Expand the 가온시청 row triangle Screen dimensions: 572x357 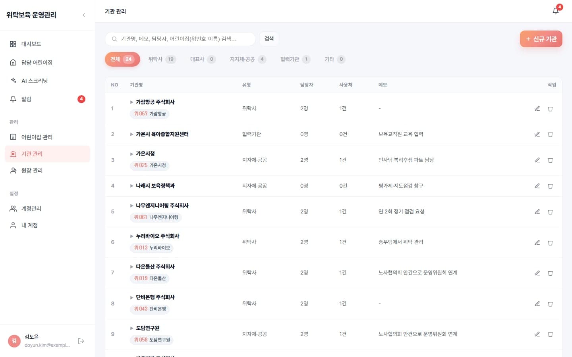point(132,154)
